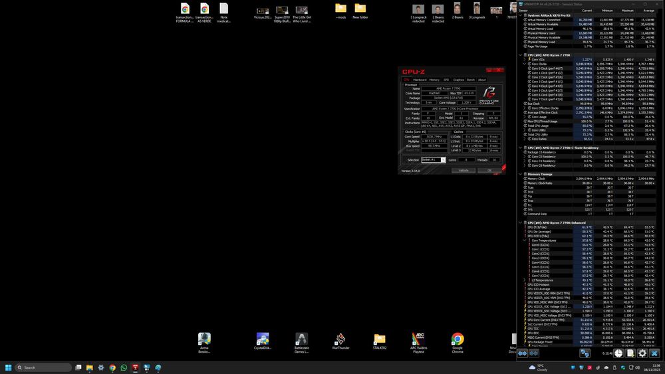Select STALKER2 folder on desktop
This screenshot has width=665, height=374.
tap(380, 341)
